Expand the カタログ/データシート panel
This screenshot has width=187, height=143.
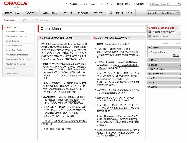[164, 69]
